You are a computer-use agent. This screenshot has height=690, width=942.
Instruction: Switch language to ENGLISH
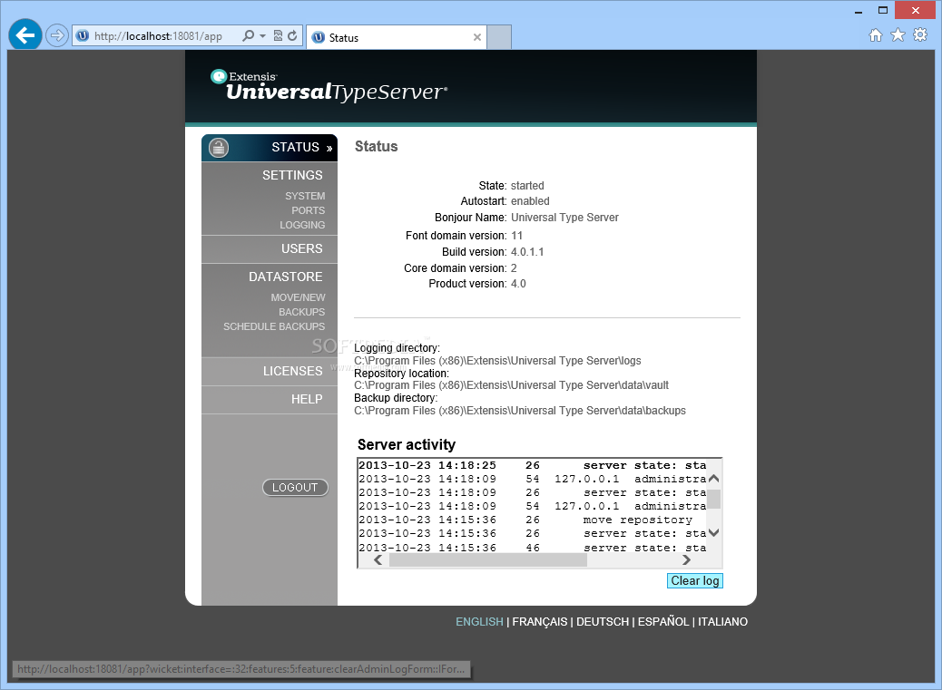479,622
